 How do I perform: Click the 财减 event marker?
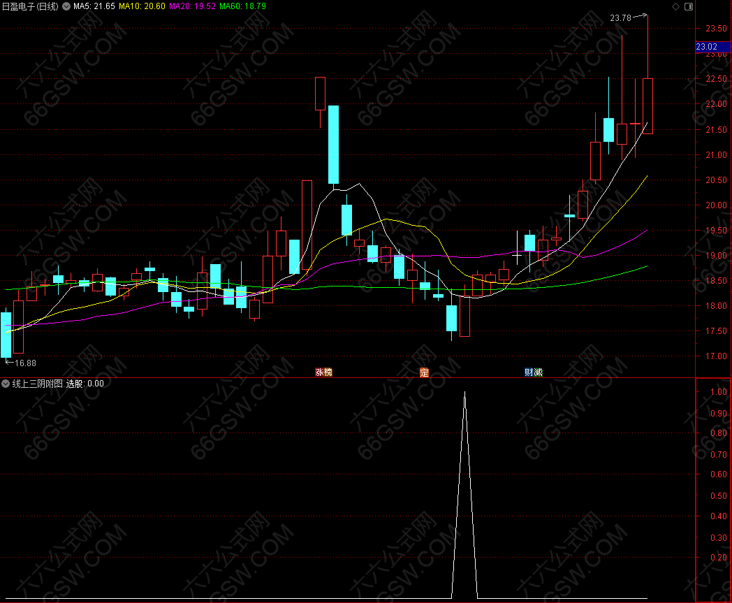[x=534, y=372]
